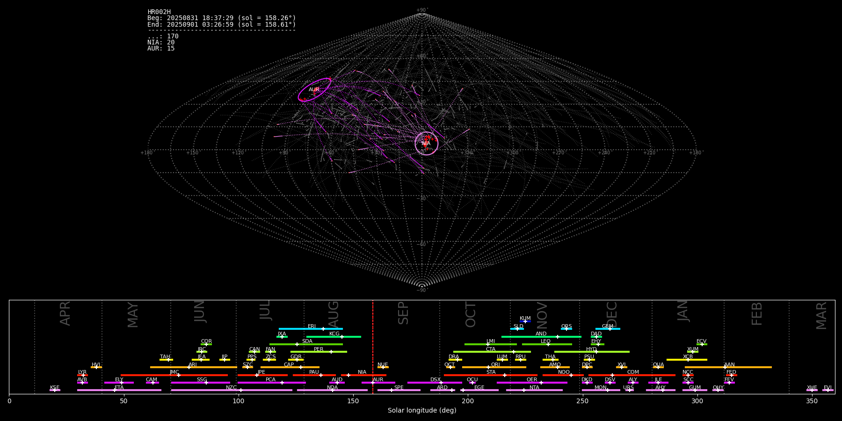
Task: Select the HYD shower bar in the timeline
Action: click(592, 352)
